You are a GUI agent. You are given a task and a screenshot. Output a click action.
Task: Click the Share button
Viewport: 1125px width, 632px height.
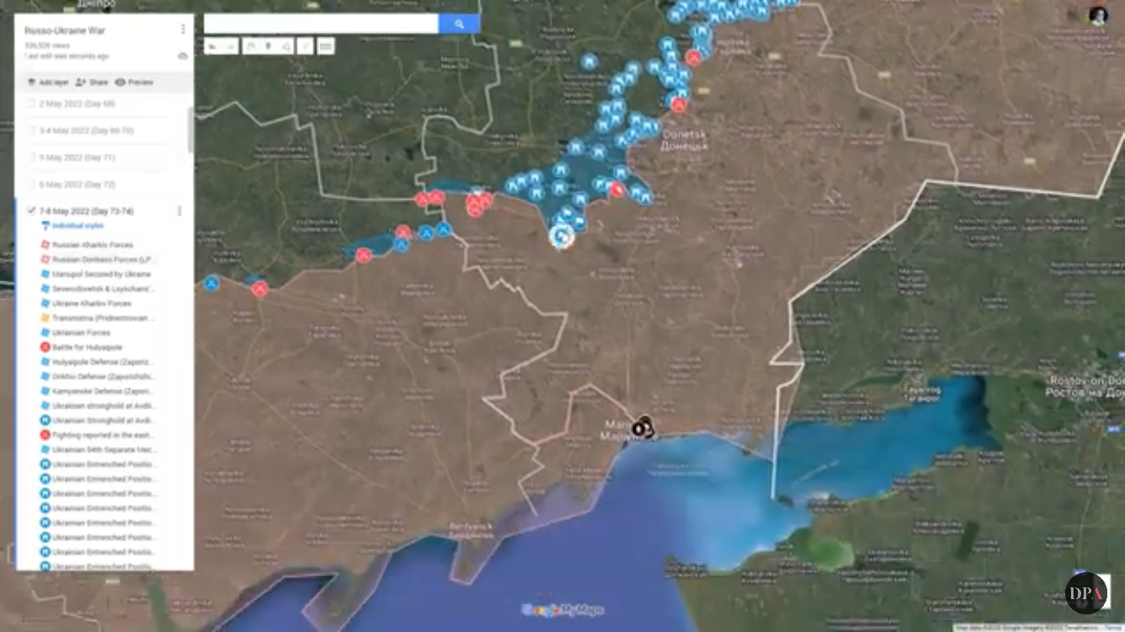[92, 83]
